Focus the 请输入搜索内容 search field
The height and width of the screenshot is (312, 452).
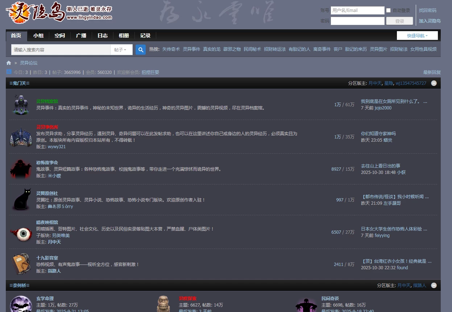(61, 50)
